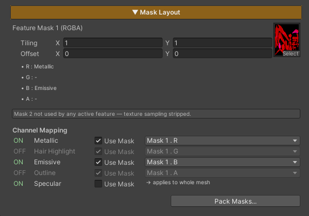Click the ON status beside Specular

(18, 184)
